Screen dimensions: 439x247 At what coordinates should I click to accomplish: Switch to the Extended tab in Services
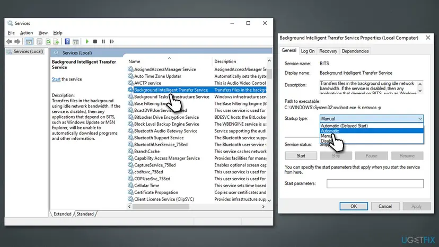(62, 214)
